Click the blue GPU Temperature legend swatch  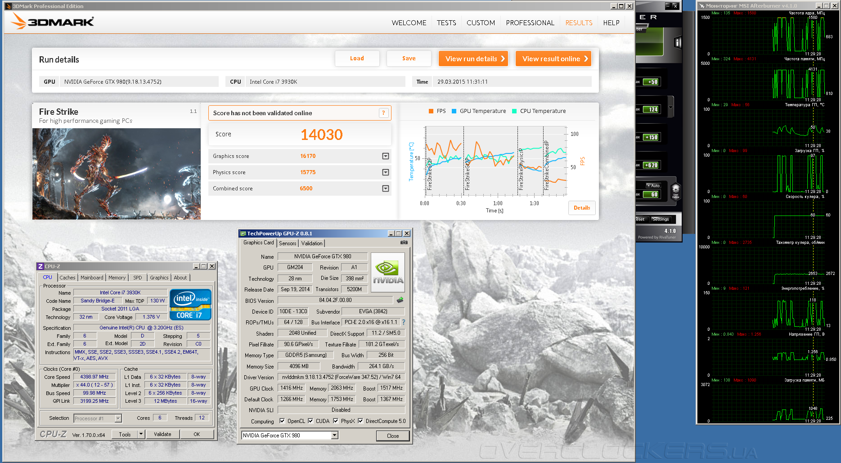click(454, 111)
